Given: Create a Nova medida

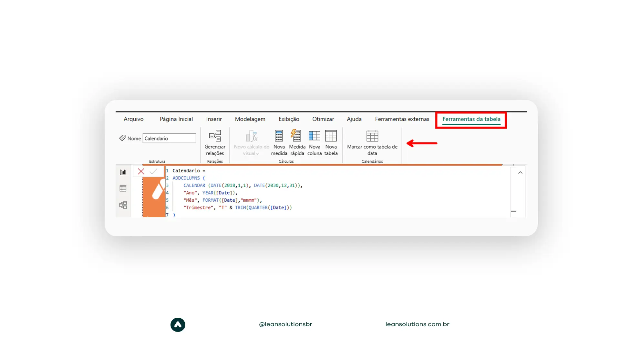Looking at the screenshot, I should (x=279, y=143).
